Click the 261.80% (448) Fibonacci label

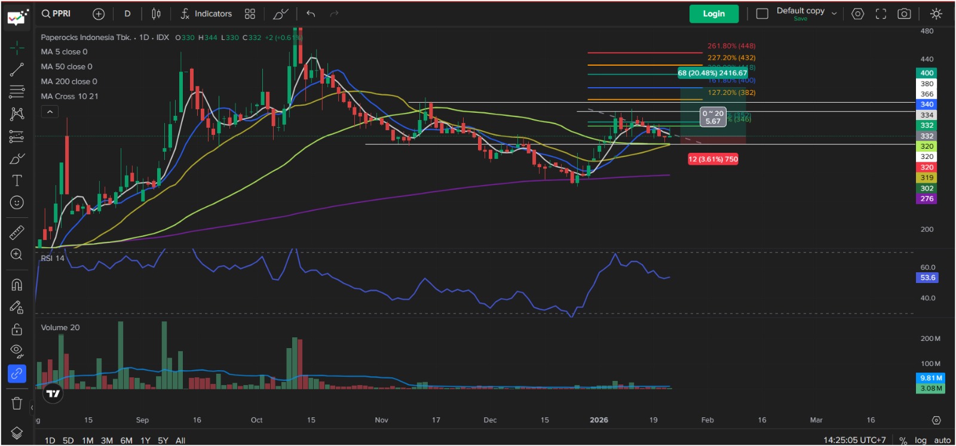pyautogui.click(x=731, y=46)
